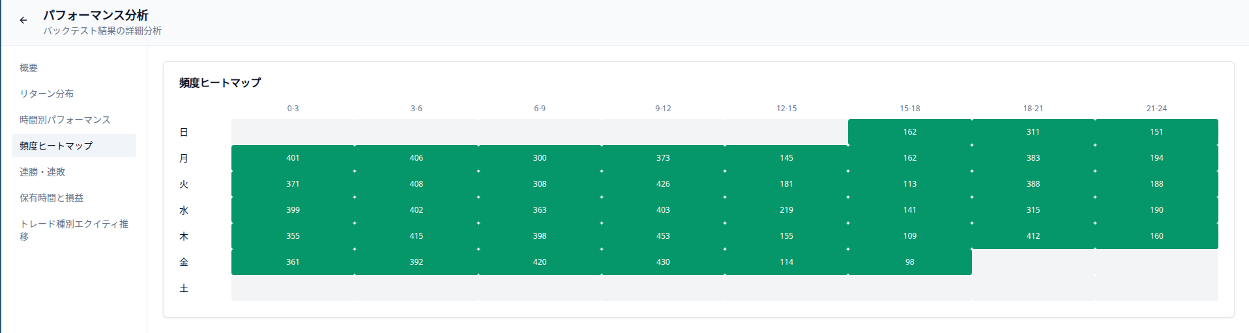Select リターン分布 in the sidebar
The height and width of the screenshot is (333, 1249).
(x=46, y=94)
